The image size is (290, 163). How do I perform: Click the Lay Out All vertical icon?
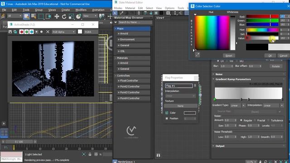pos(175,13)
